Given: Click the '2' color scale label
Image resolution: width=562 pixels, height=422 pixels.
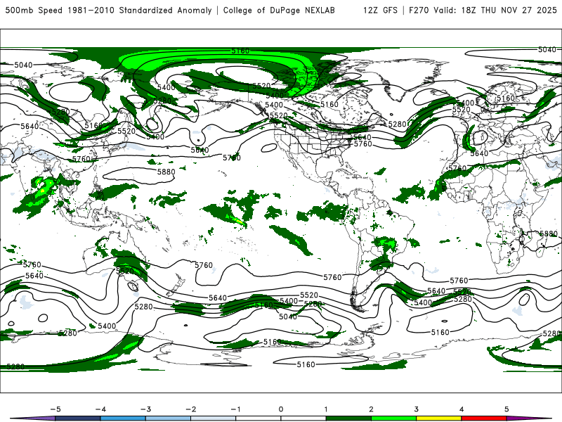Looking at the screenshot, I should coord(371,409).
